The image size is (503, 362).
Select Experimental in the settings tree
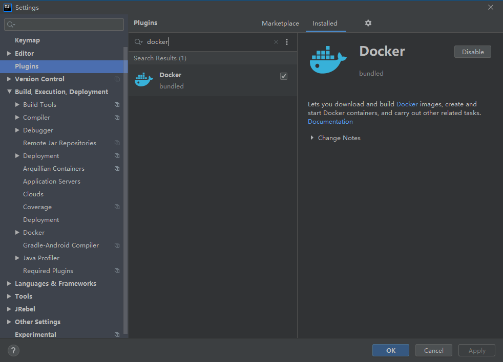(35, 335)
